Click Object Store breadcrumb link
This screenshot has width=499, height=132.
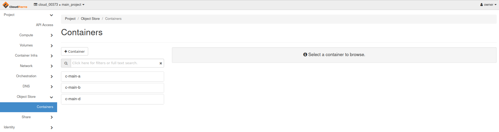click(90, 19)
